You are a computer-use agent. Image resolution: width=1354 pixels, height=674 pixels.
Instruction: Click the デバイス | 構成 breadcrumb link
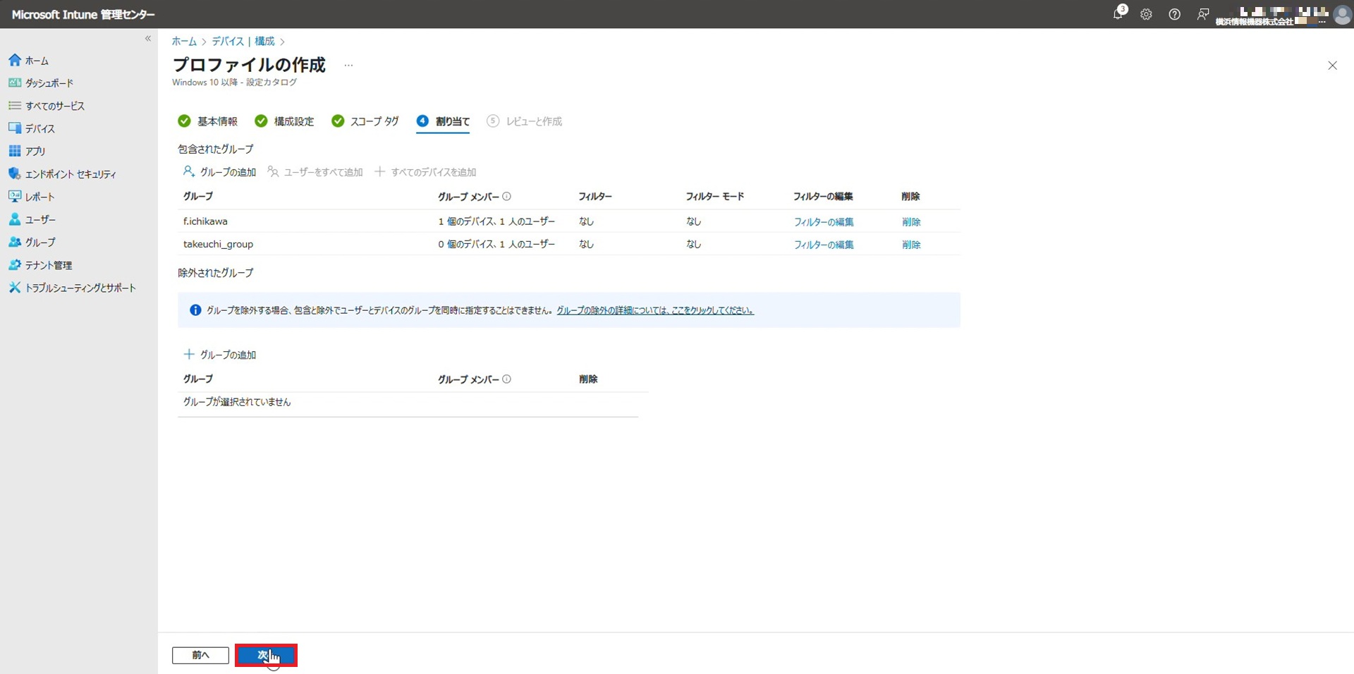click(x=243, y=42)
